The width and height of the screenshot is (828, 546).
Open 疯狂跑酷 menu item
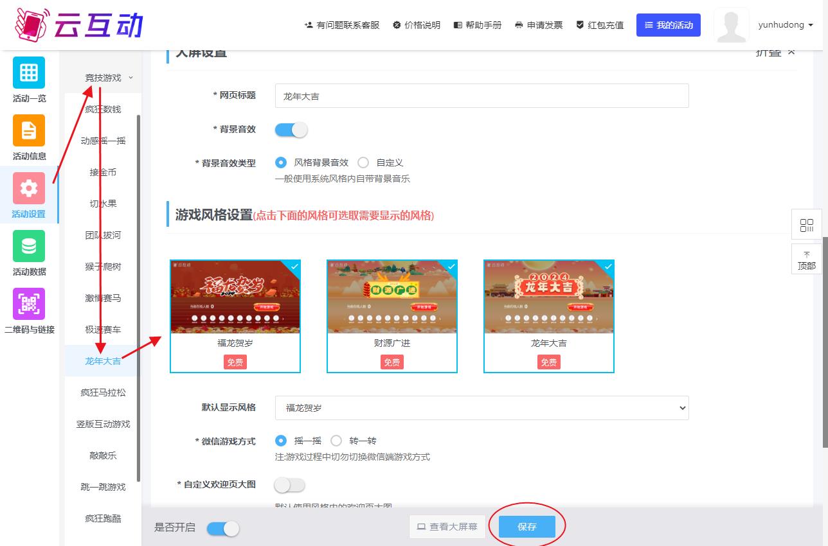[103, 518]
